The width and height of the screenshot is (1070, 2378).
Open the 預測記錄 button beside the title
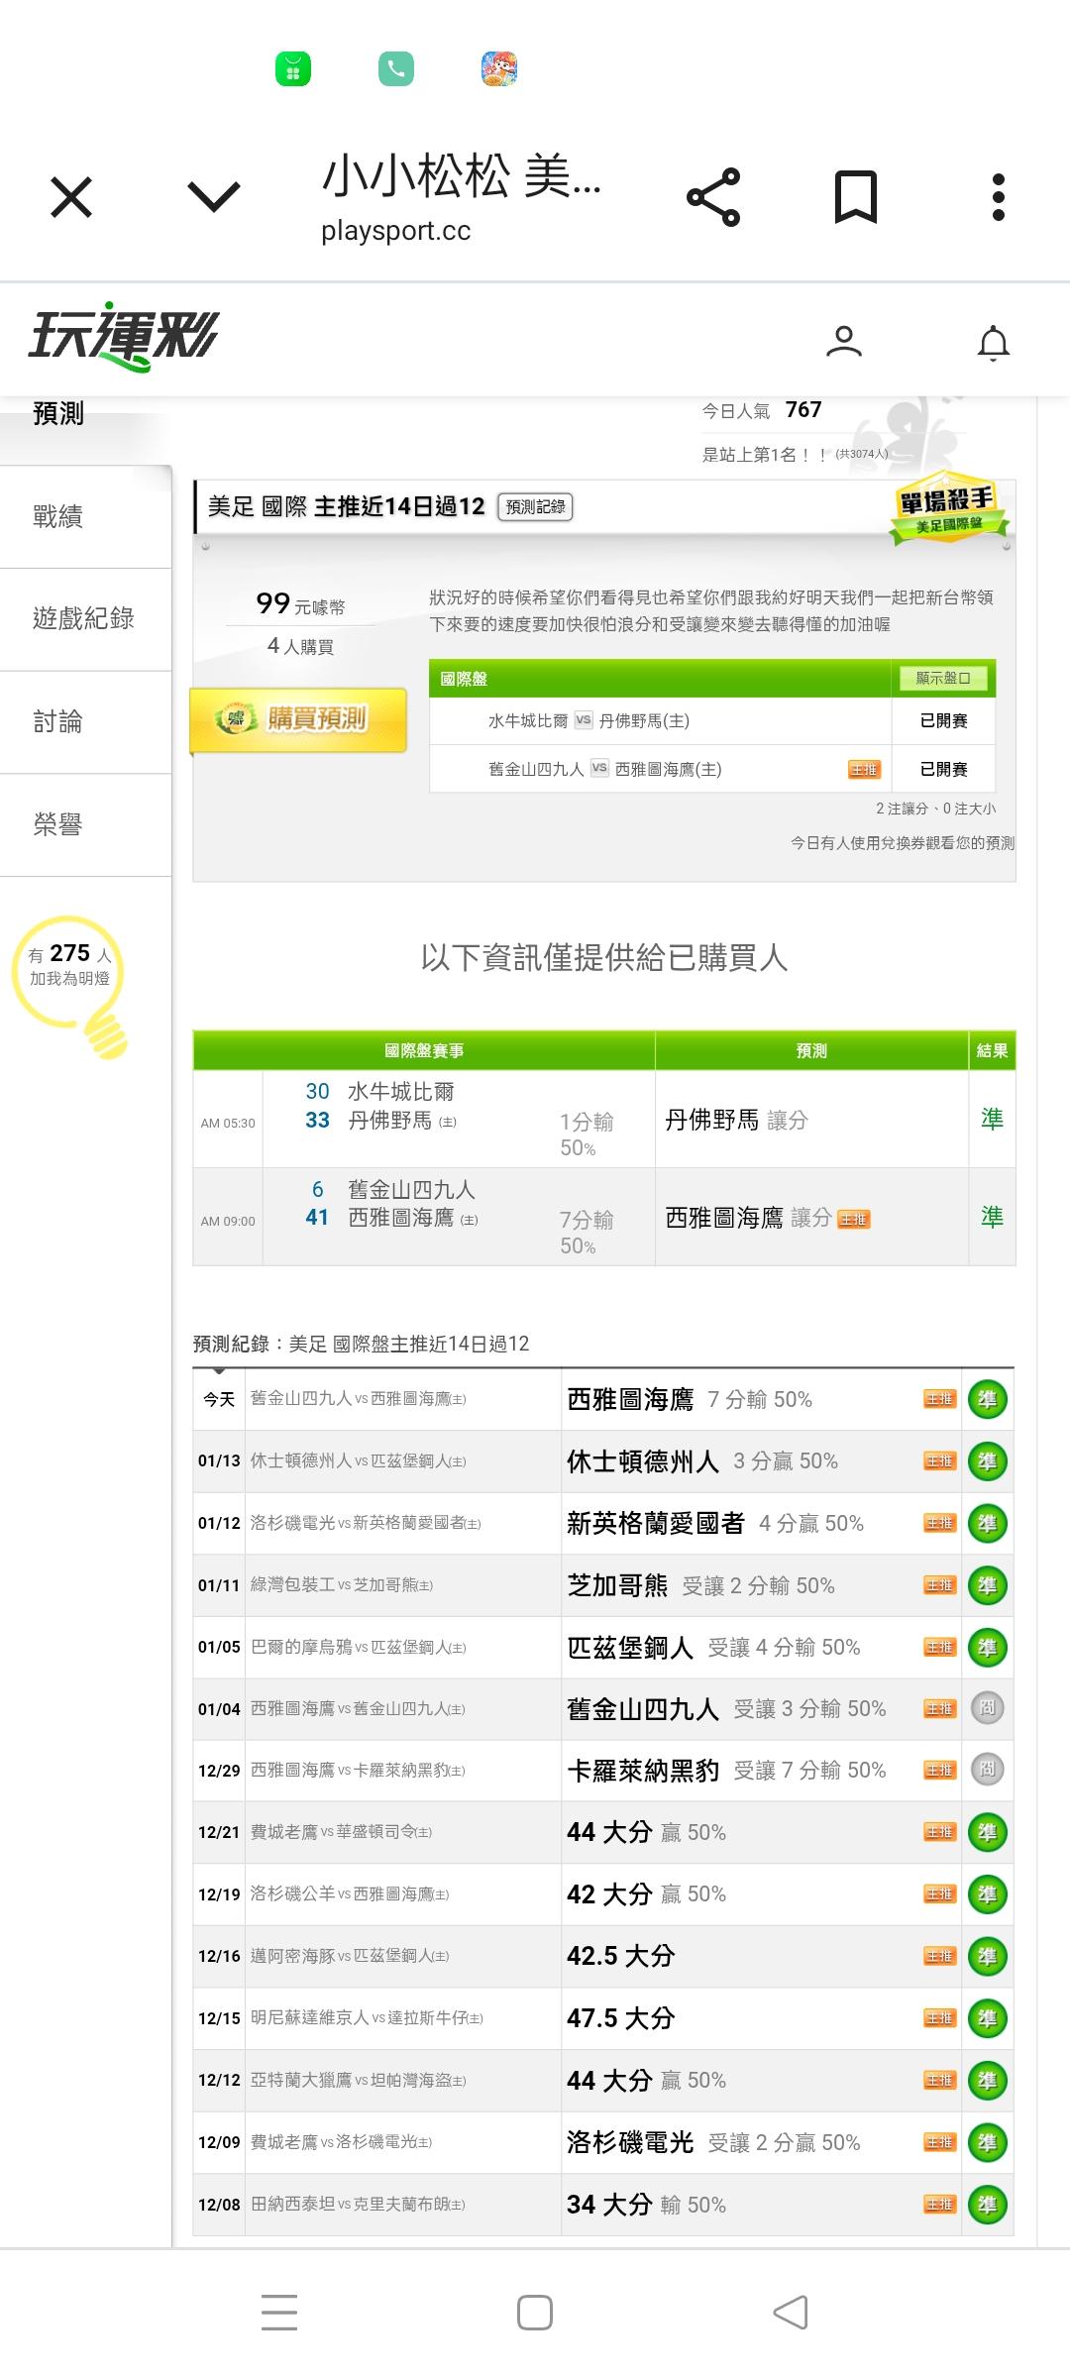(x=535, y=507)
